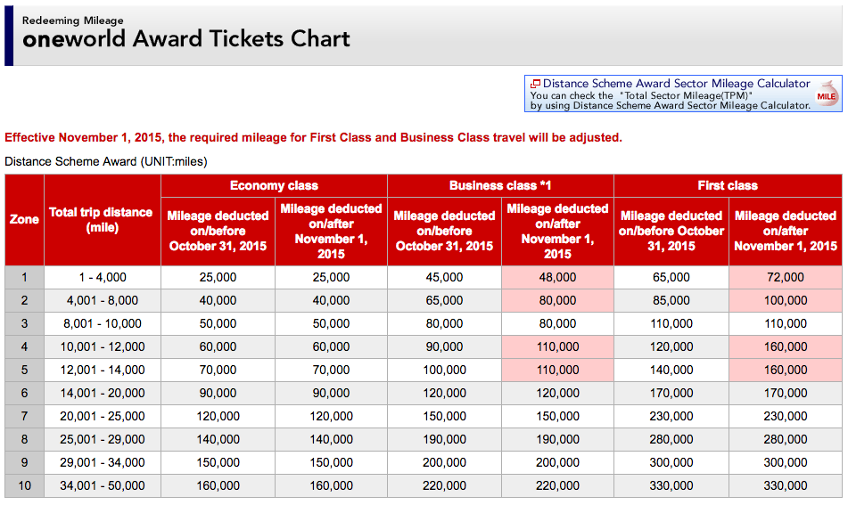Click the MILE bag icon
The image size is (848, 505).
pos(827,94)
